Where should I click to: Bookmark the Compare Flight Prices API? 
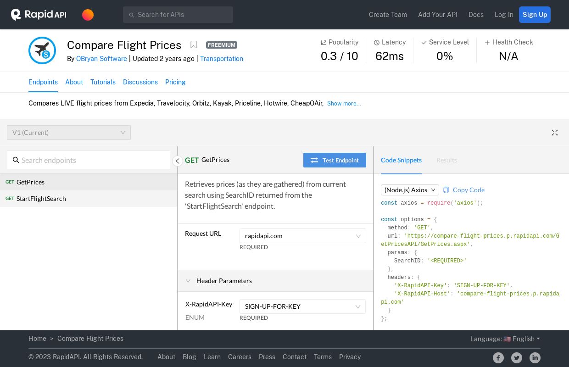coord(194,44)
